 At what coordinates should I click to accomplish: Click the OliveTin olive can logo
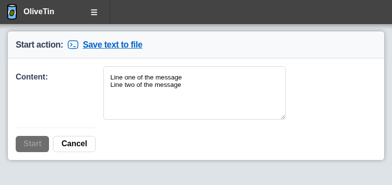pos(12,12)
